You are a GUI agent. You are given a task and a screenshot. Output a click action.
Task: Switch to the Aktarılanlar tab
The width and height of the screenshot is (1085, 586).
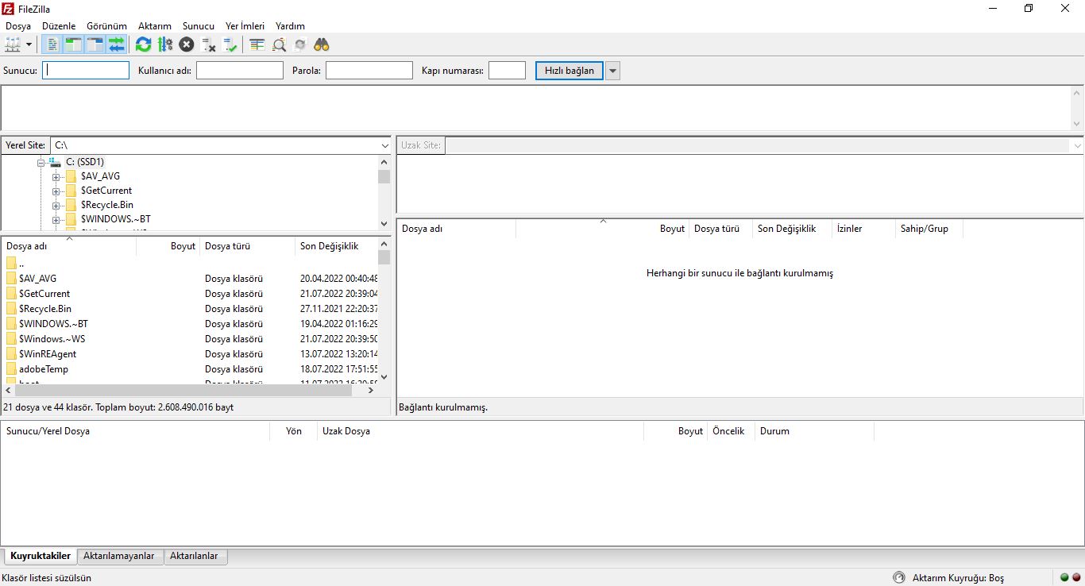195,556
